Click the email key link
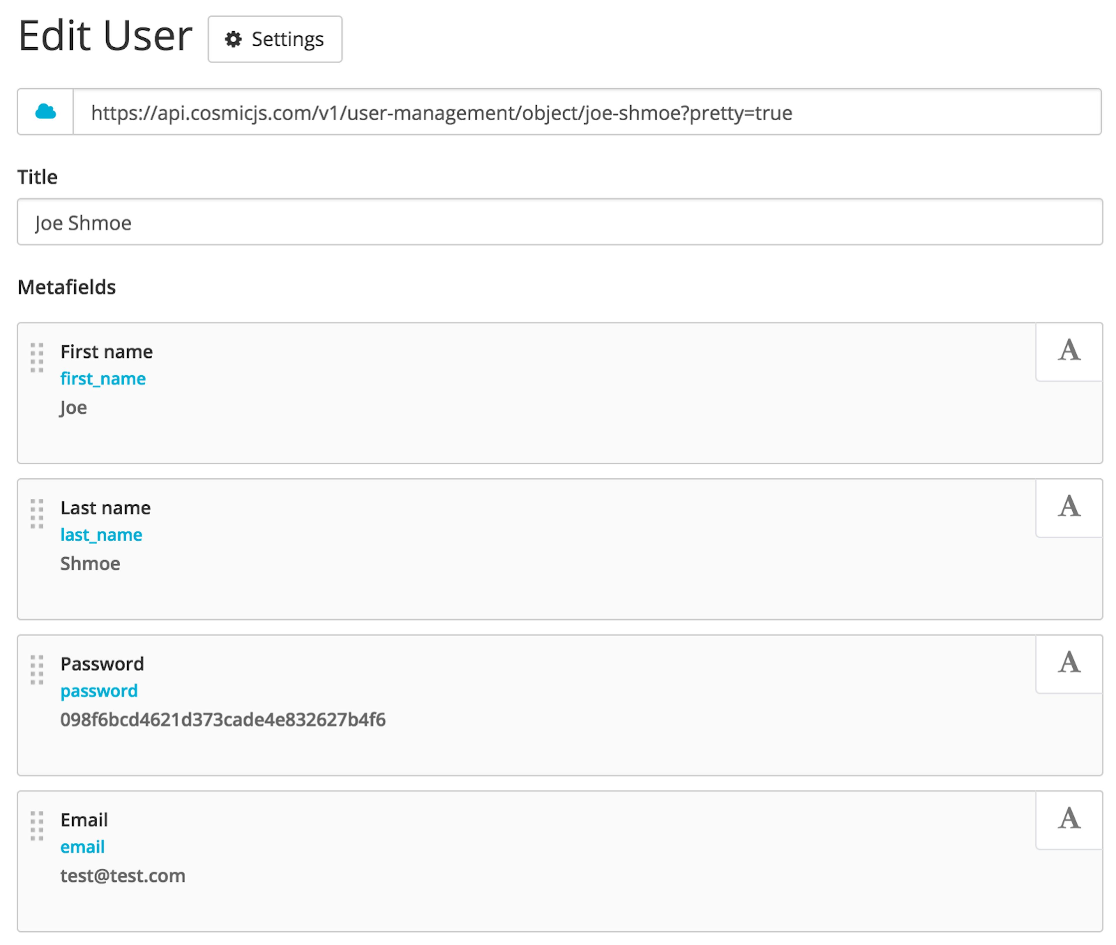Screen dimensions: 1116x945 pos(83,846)
